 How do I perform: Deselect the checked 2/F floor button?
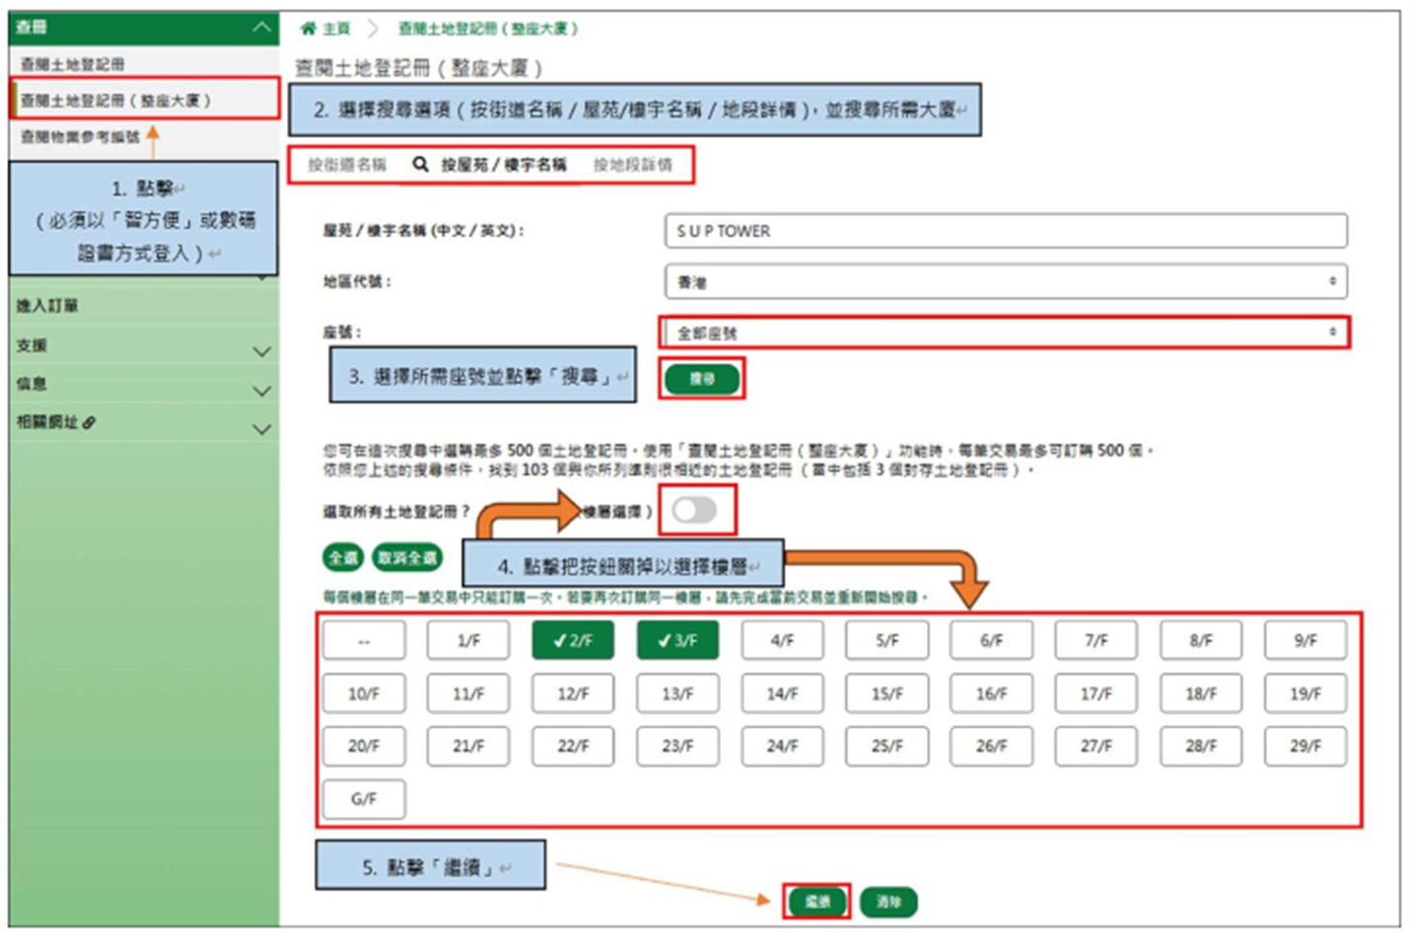pyautogui.click(x=573, y=640)
